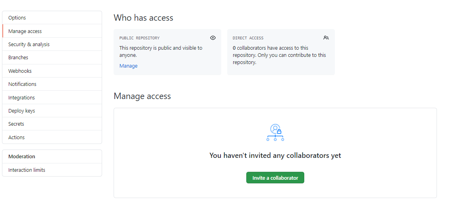Screen dimensions: 458x204
Task: Open the Options settings page
Action: tap(52, 18)
